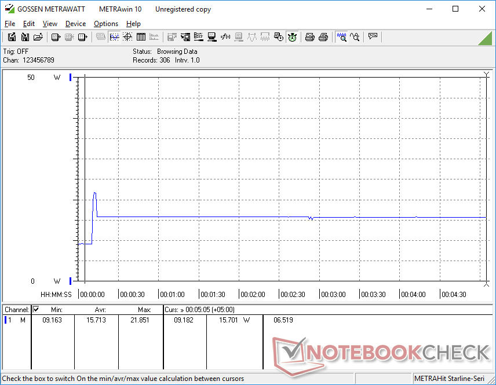The width and height of the screenshot is (496, 385).
Task: Click the first save disk icon in toolbar
Action: [x=12, y=37]
